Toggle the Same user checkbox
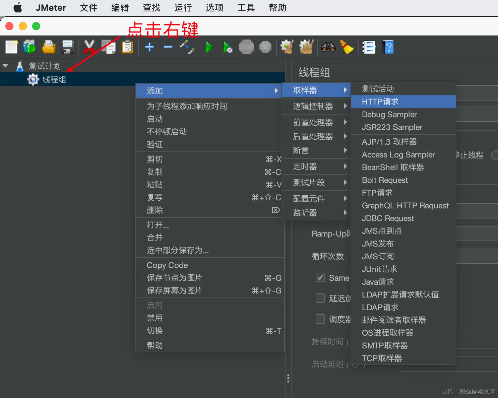Screen dimensions: 498x398 [x=320, y=277]
